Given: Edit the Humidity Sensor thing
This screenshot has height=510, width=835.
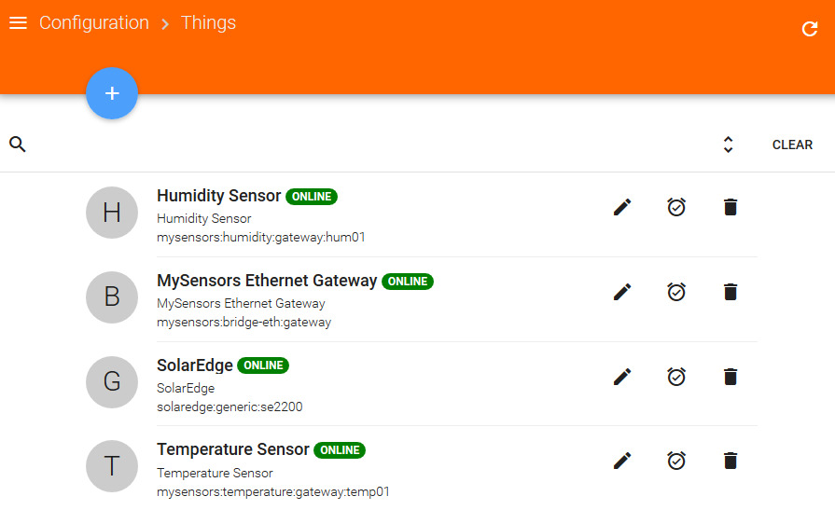Looking at the screenshot, I should click(622, 207).
